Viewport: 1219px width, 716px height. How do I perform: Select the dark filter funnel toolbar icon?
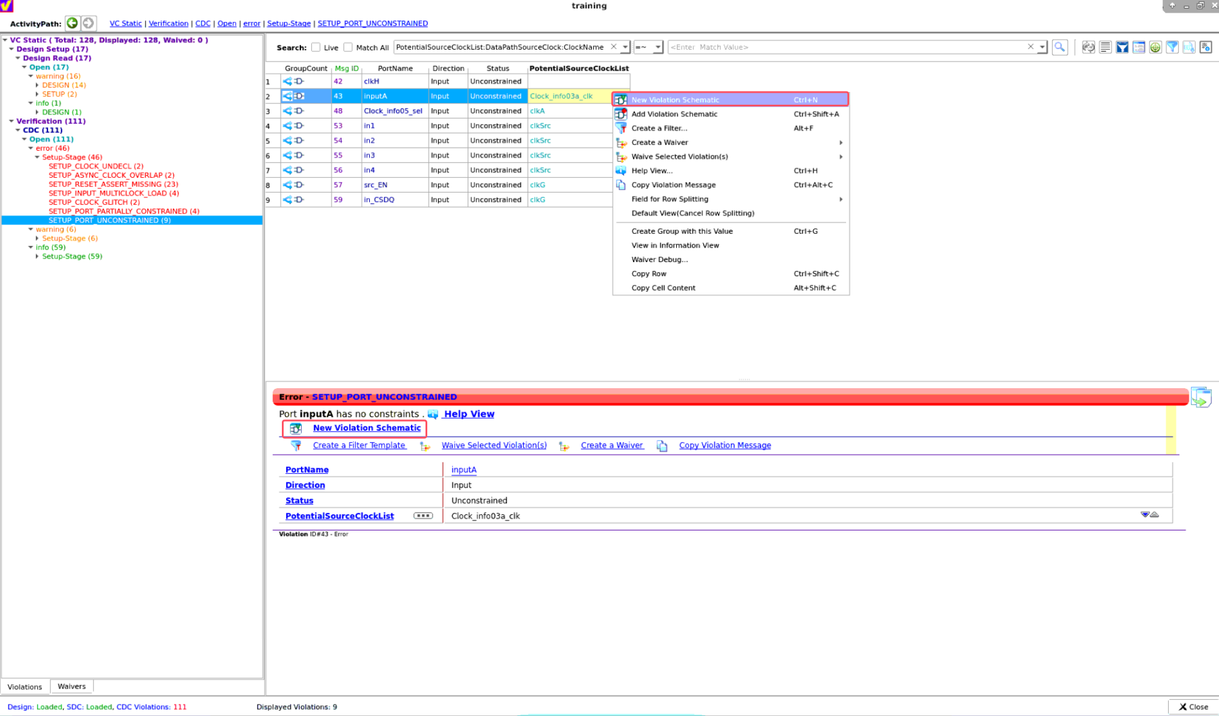click(1122, 47)
